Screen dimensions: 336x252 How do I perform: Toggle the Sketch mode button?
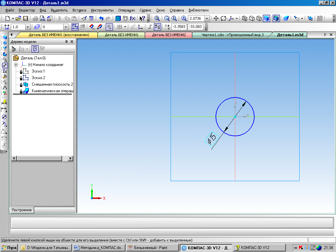(75, 27)
